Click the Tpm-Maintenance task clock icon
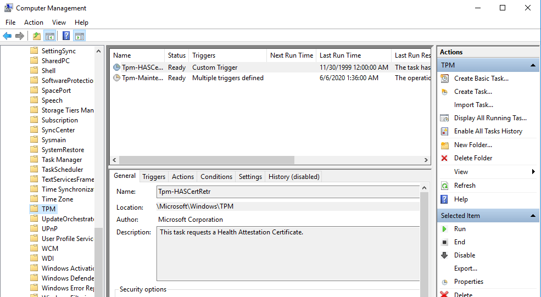Image resolution: width=541 pixels, height=297 pixels. click(x=116, y=78)
